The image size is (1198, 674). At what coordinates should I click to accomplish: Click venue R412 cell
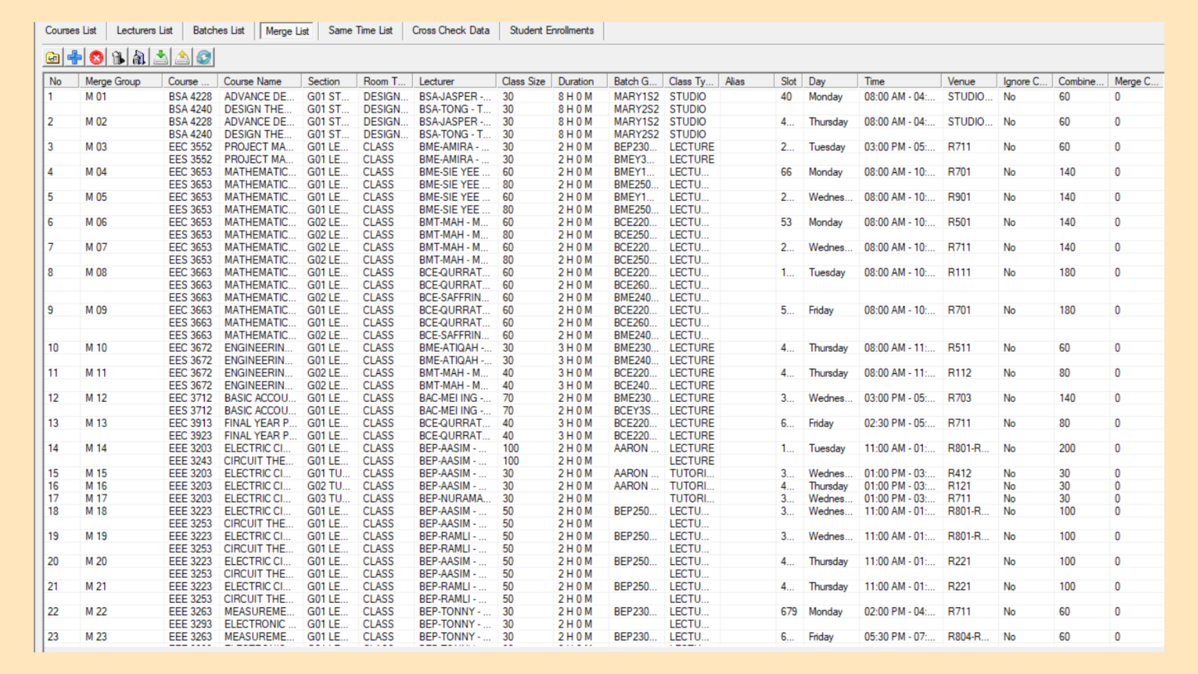(x=959, y=474)
